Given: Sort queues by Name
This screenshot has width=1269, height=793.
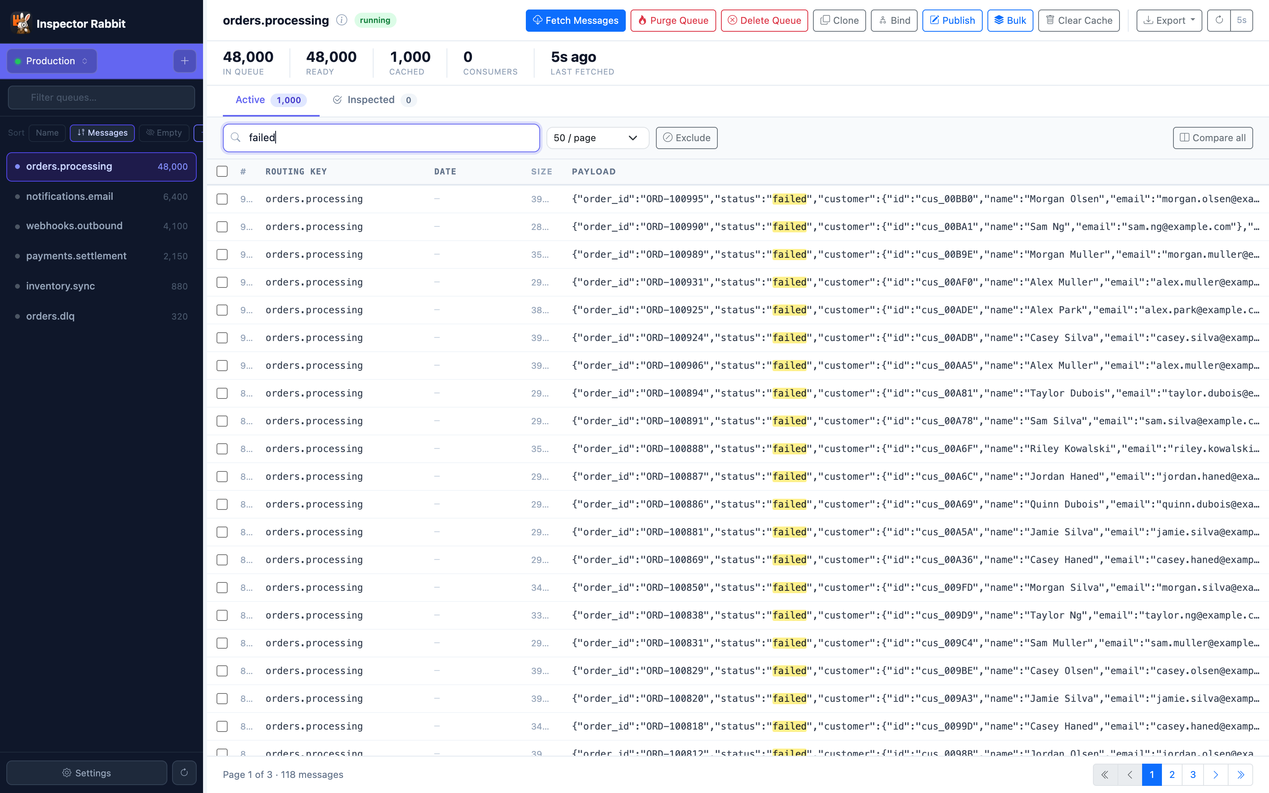Looking at the screenshot, I should [x=47, y=133].
